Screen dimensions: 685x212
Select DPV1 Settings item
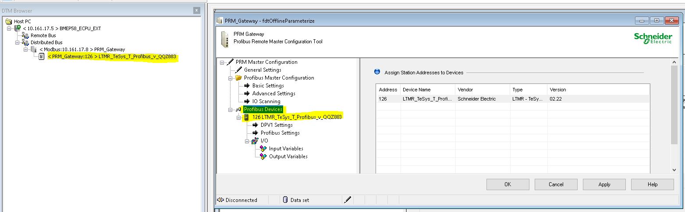pyautogui.click(x=277, y=125)
